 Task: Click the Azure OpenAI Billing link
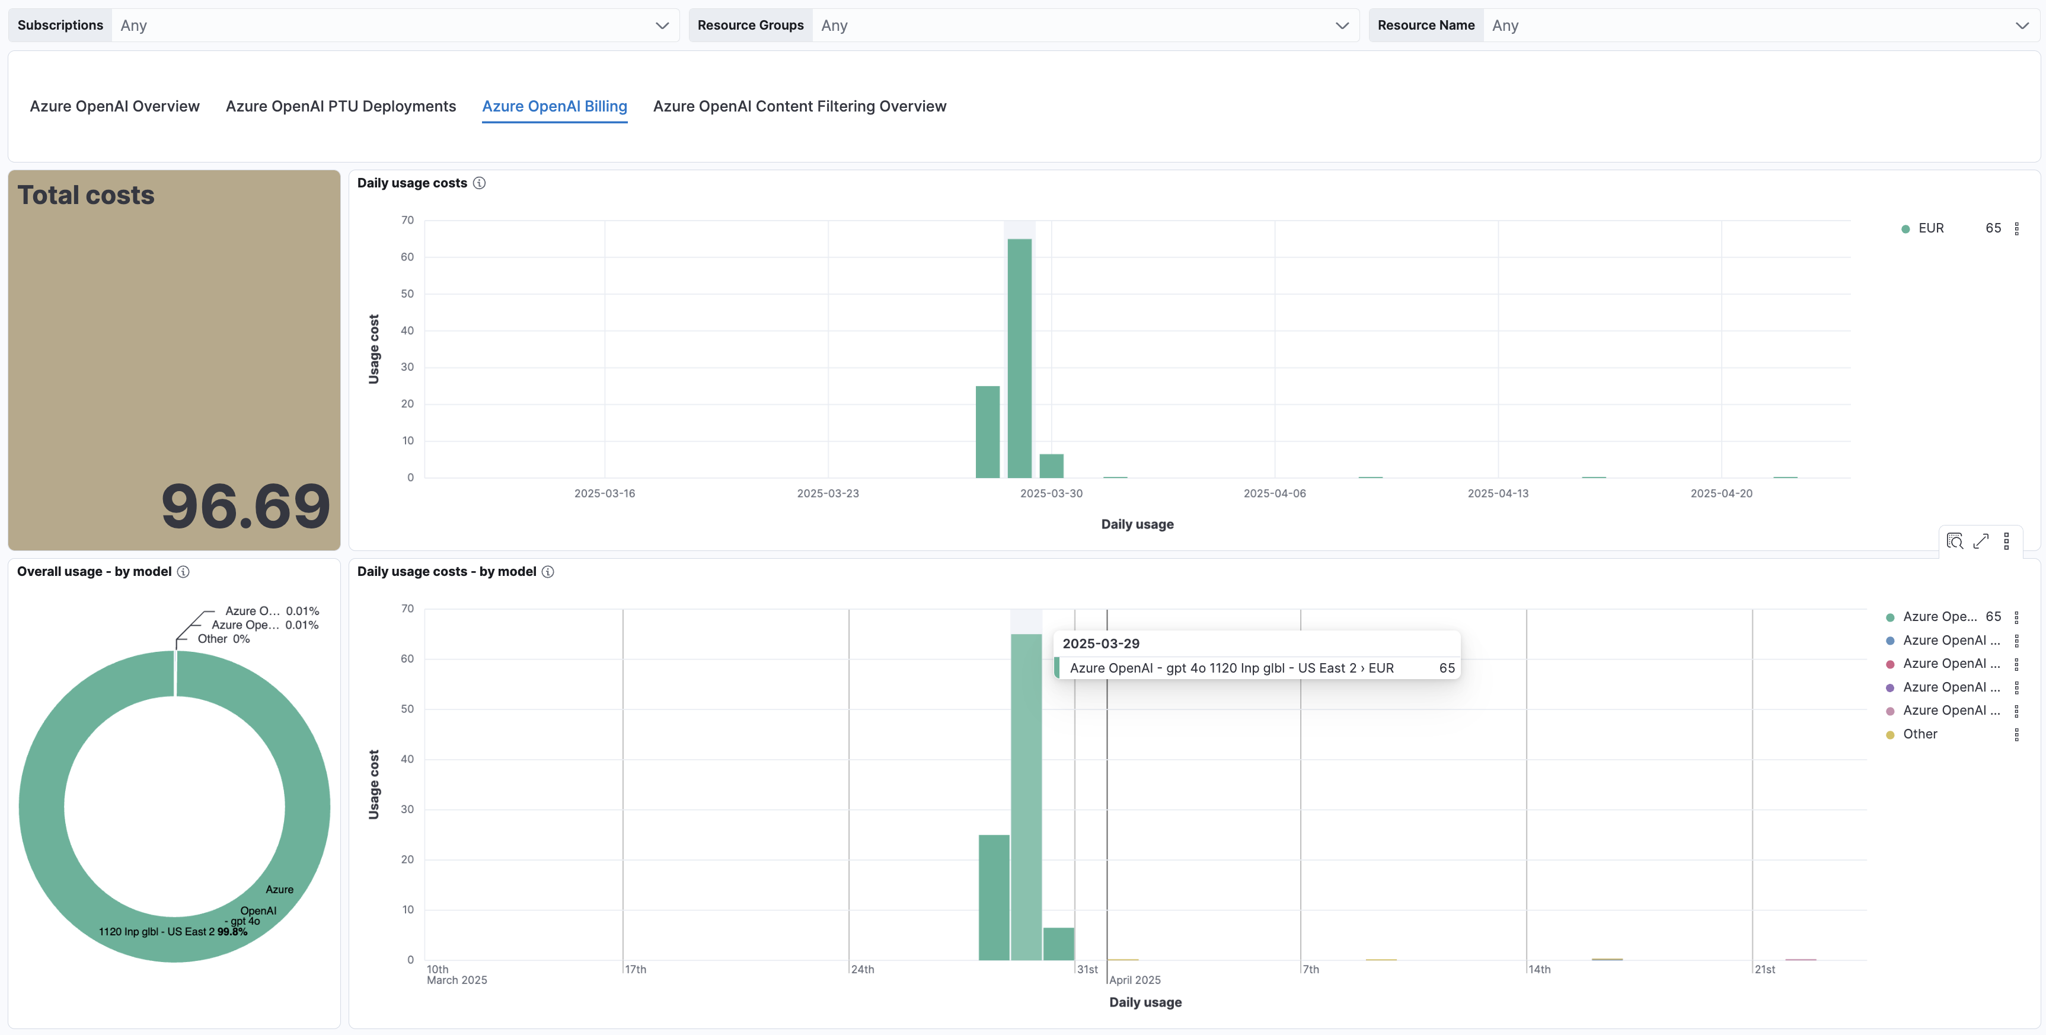554,106
